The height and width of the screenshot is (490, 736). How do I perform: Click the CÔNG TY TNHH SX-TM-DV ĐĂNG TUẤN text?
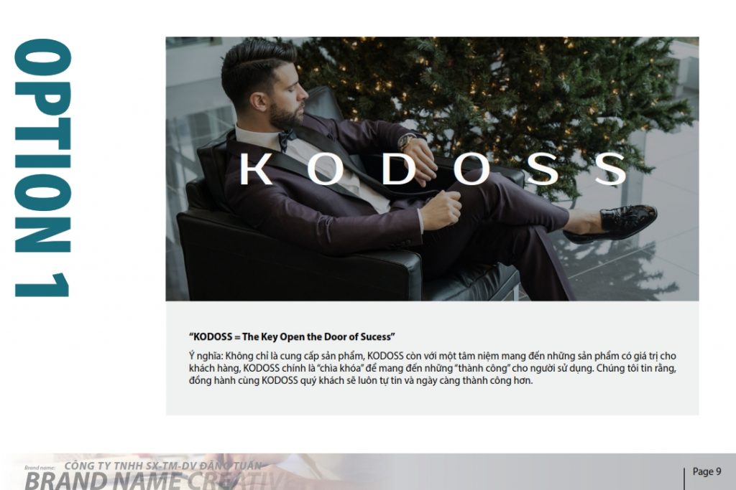point(163,466)
